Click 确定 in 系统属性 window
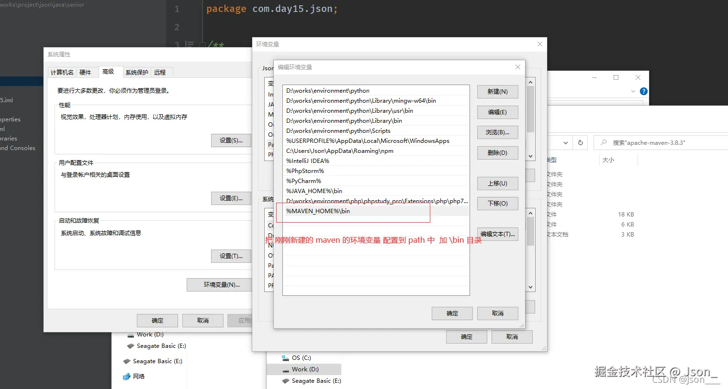728x389 pixels. point(157,321)
